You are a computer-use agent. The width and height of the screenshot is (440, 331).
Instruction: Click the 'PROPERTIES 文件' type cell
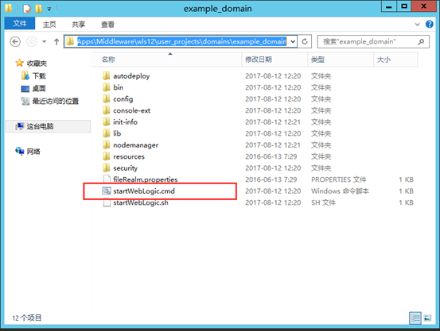pos(339,179)
